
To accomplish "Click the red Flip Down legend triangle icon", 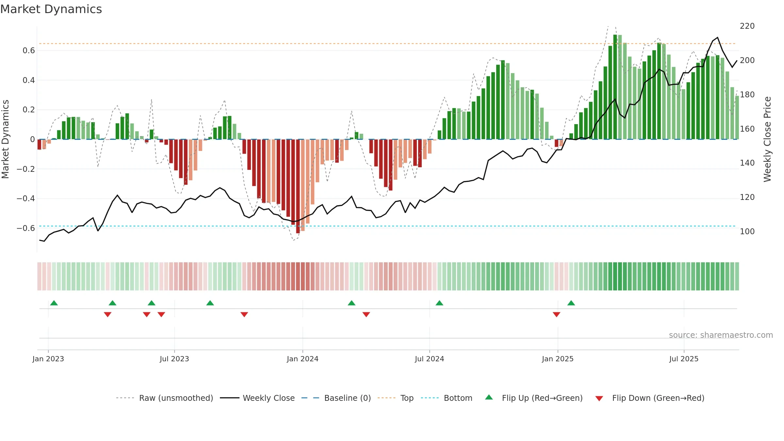I will [x=599, y=399].
